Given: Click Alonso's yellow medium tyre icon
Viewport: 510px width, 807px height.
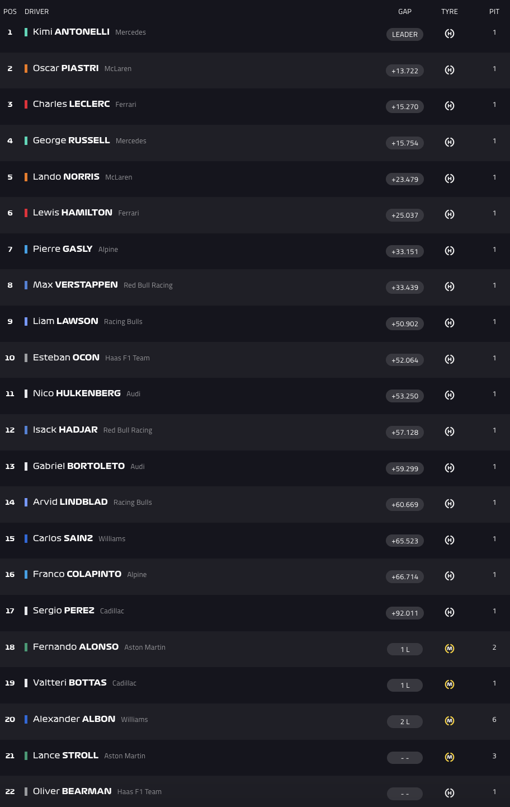Looking at the screenshot, I should pyautogui.click(x=450, y=649).
